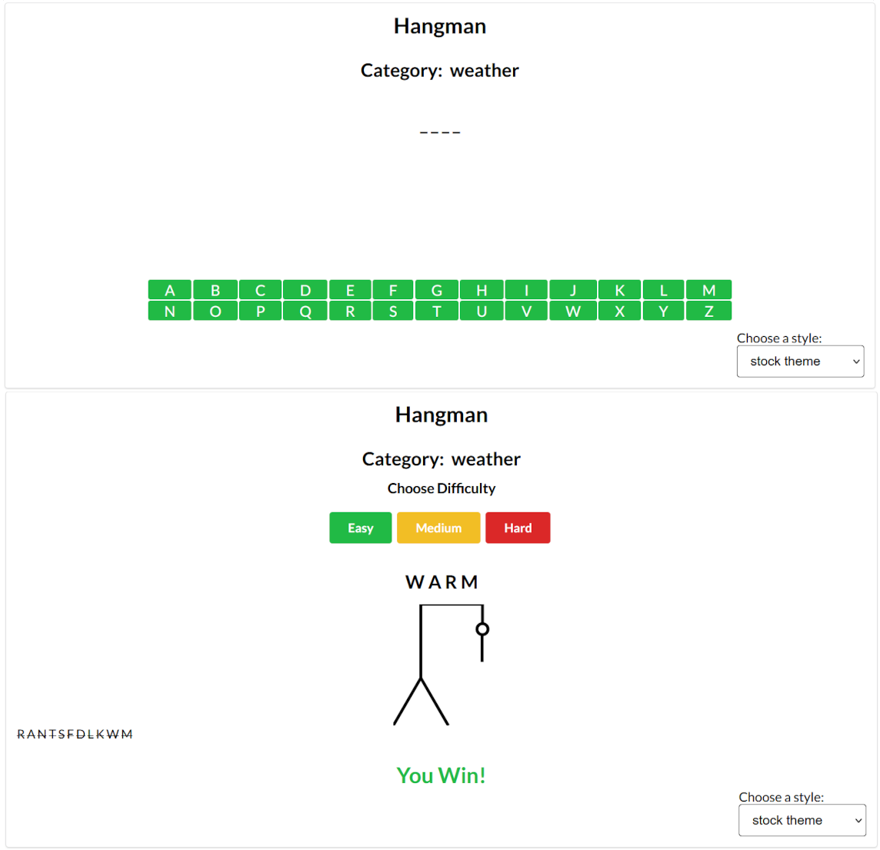Set difficulty to Hard

518,528
